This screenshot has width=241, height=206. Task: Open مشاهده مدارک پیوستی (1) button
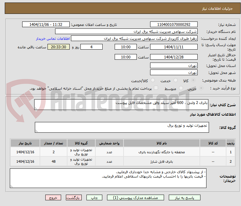[136, 197]
